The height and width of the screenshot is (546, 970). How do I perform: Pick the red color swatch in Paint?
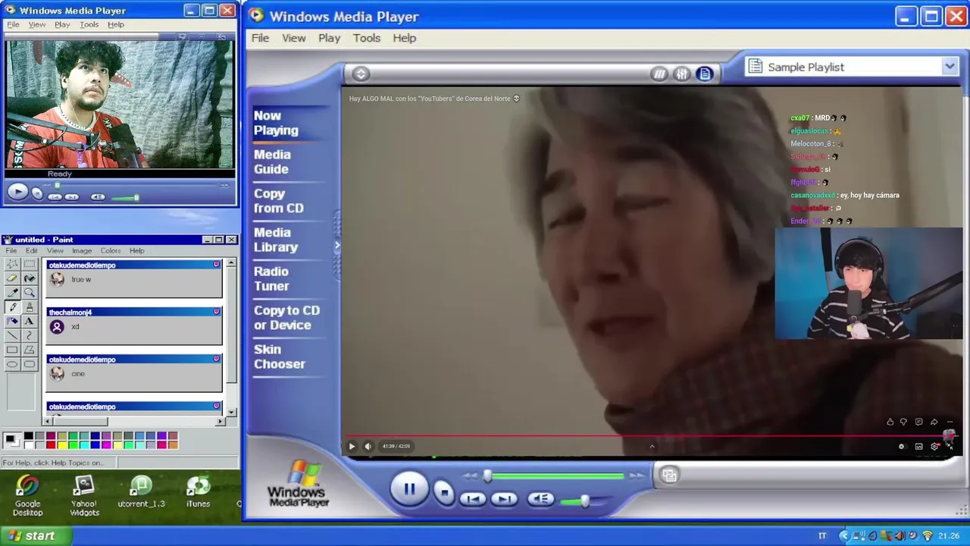[51, 444]
